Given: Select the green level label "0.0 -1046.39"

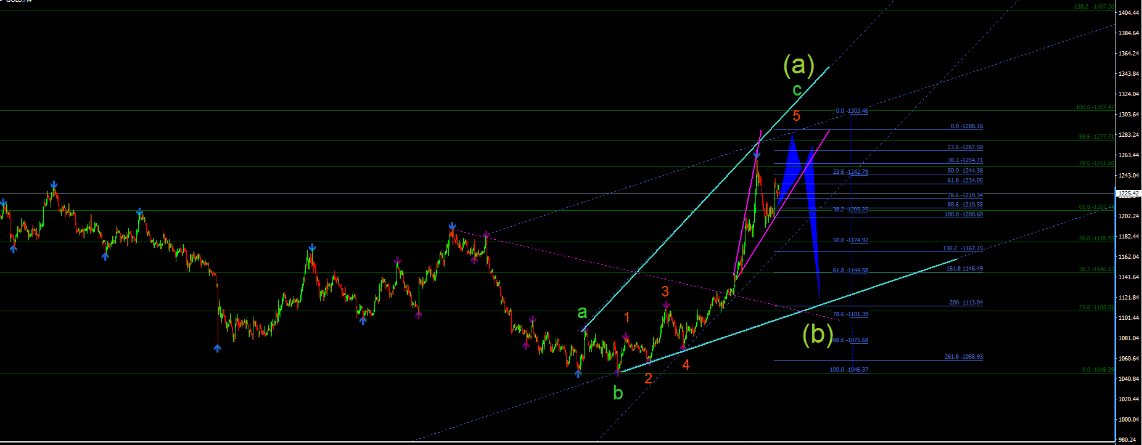Looking at the screenshot, I should pos(1098,370).
